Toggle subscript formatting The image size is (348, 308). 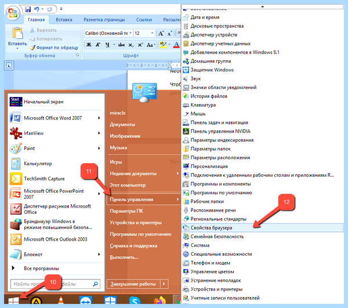click(x=131, y=45)
